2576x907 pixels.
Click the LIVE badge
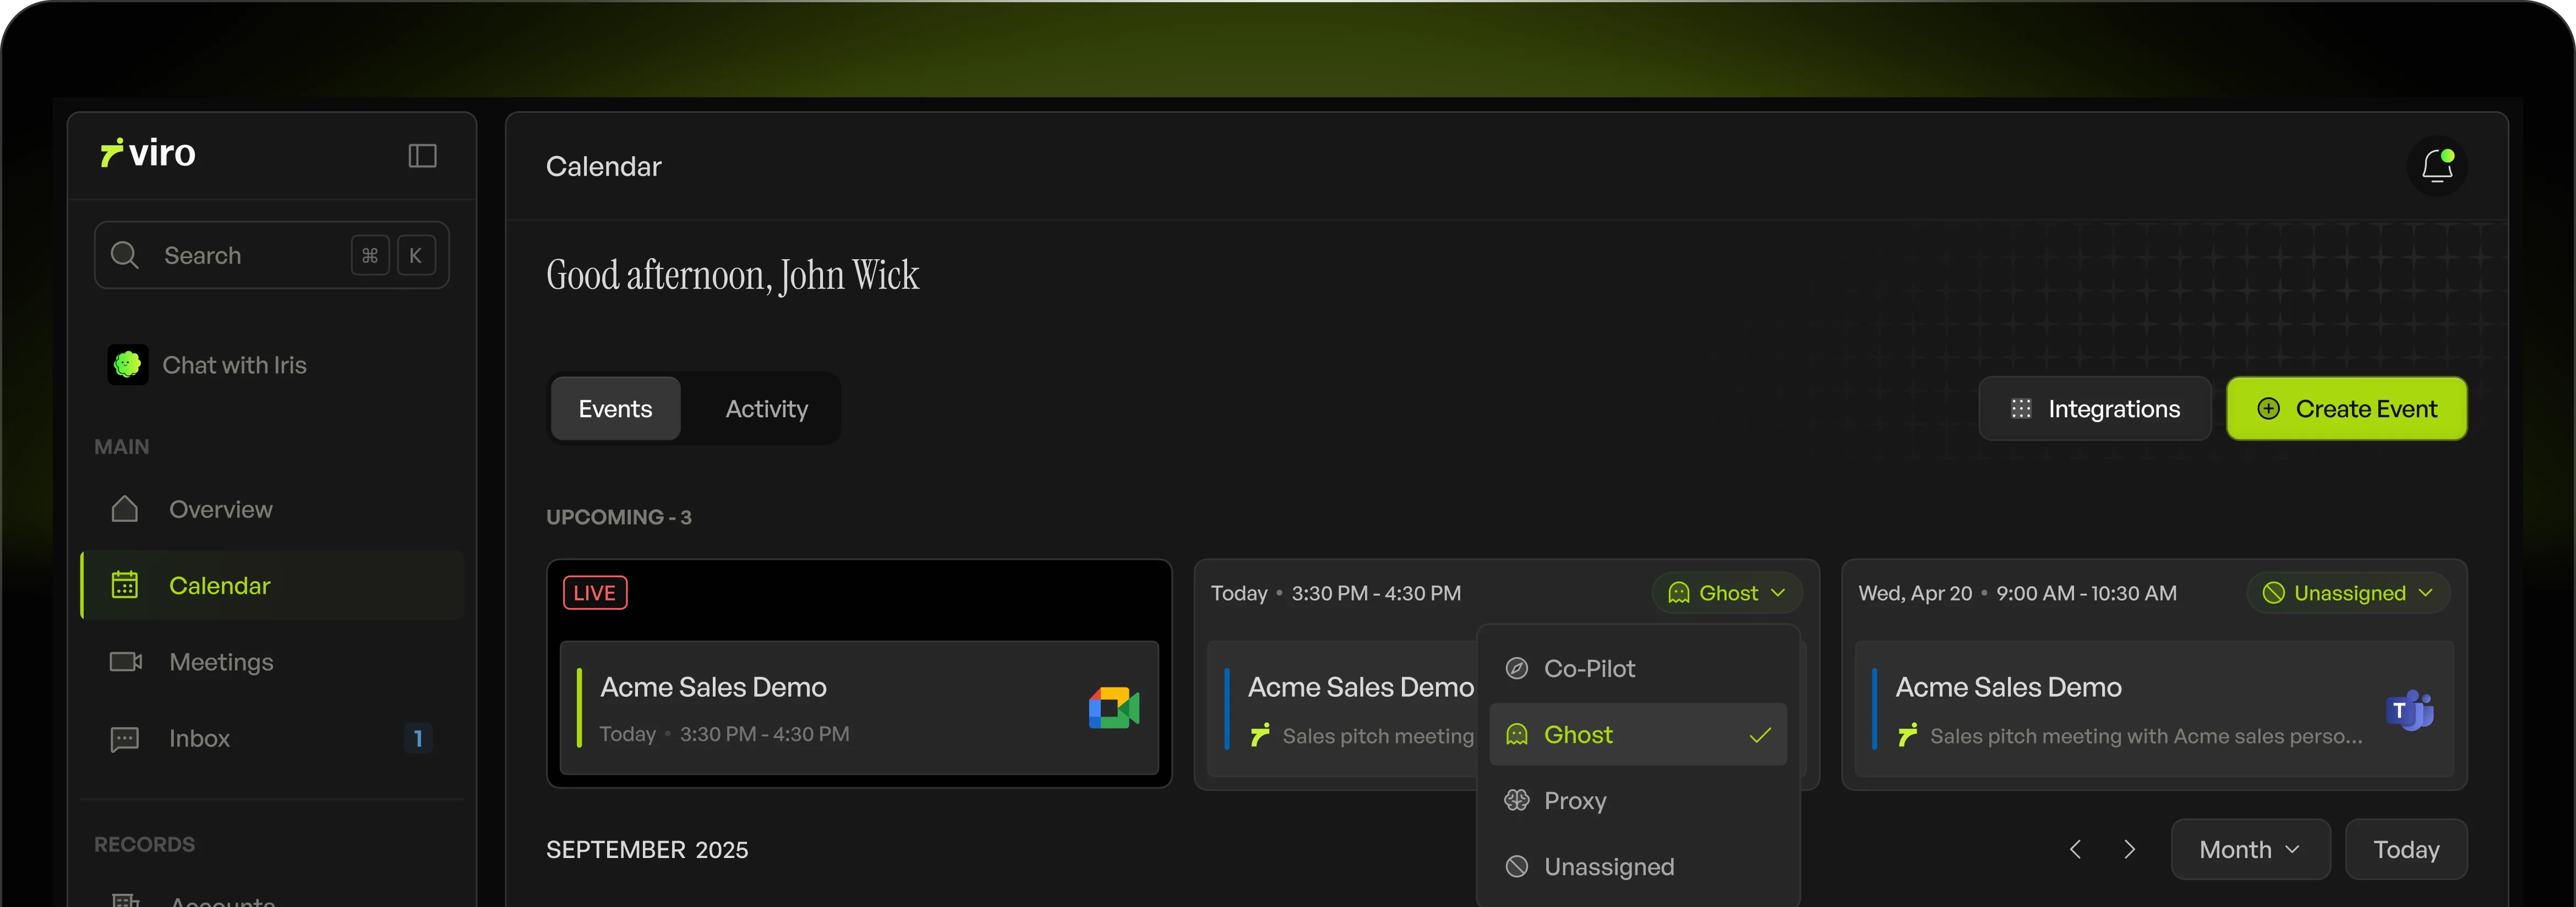click(595, 593)
